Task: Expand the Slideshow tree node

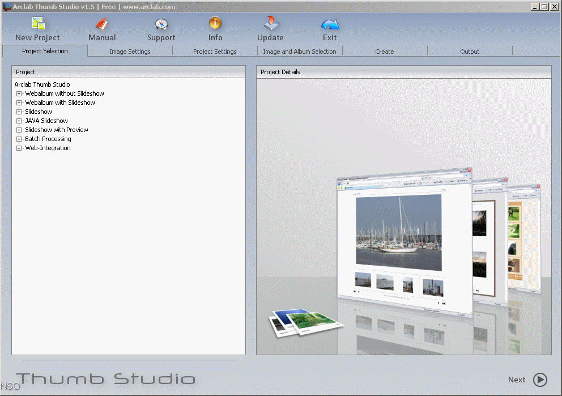Action: click(19, 112)
